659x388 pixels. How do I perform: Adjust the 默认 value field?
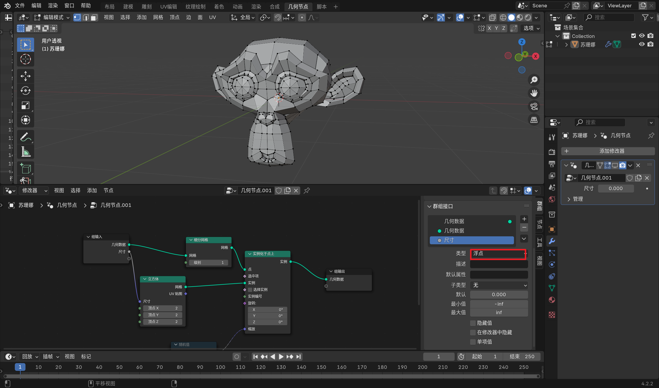pos(499,295)
